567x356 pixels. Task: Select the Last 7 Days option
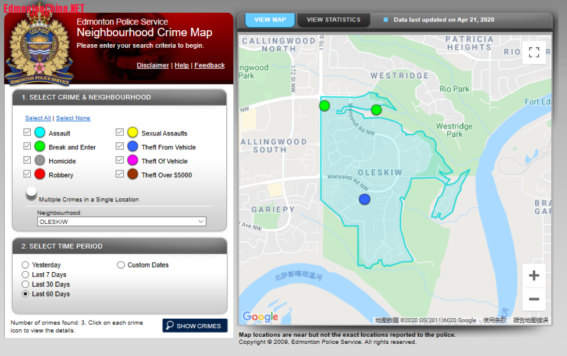(x=25, y=275)
